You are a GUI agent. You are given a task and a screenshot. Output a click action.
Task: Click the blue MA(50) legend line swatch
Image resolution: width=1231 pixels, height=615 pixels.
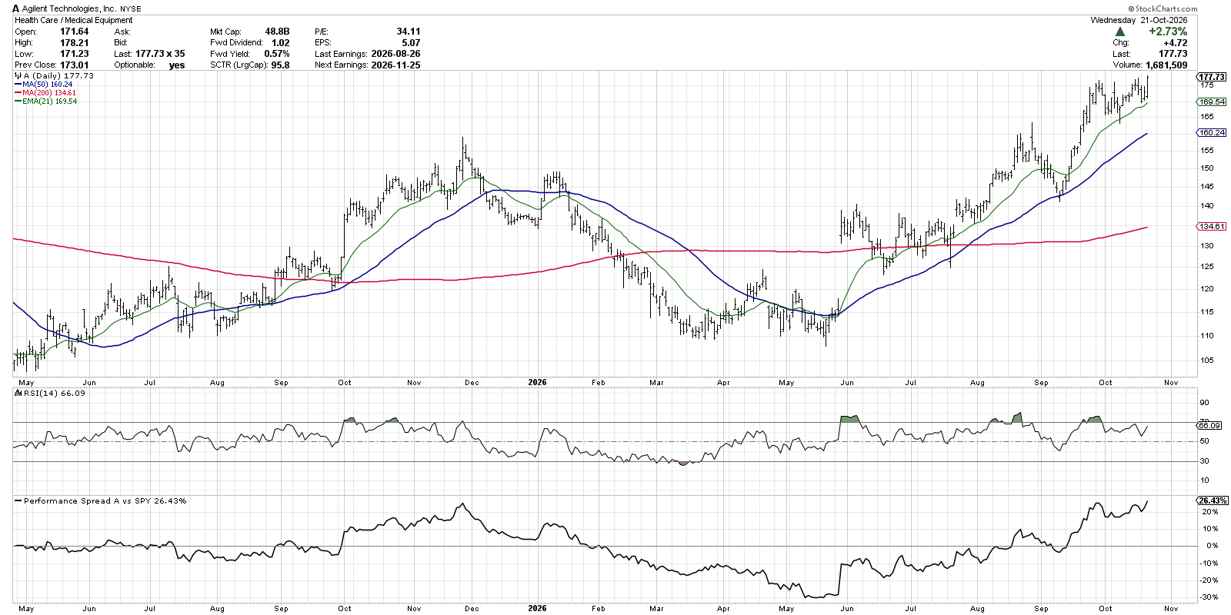[18, 85]
